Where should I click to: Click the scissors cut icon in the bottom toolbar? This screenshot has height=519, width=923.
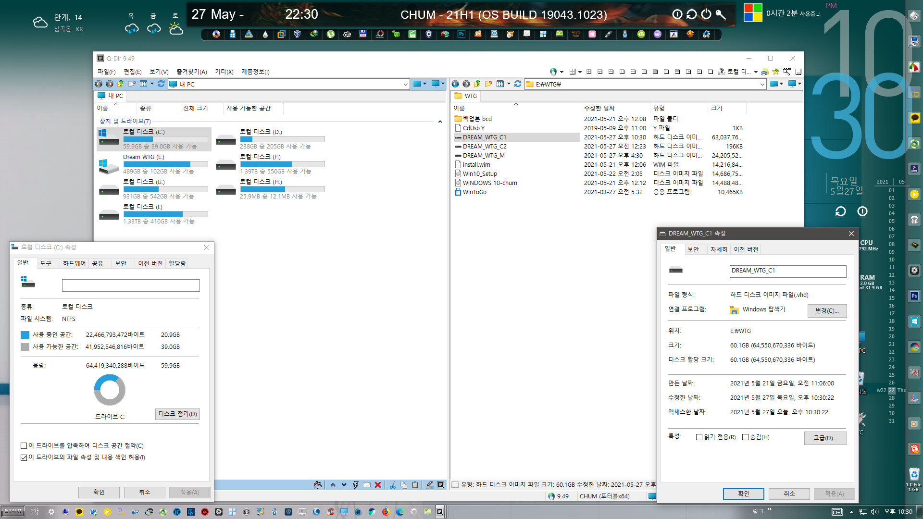[x=393, y=485]
